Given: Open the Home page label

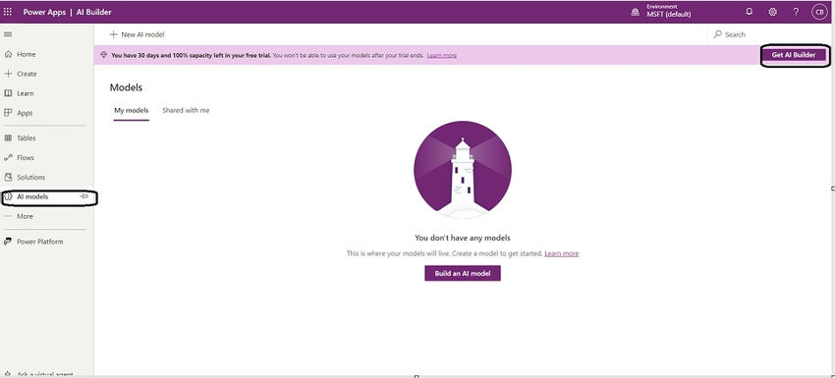Looking at the screenshot, I should pyautogui.click(x=27, y=54).
